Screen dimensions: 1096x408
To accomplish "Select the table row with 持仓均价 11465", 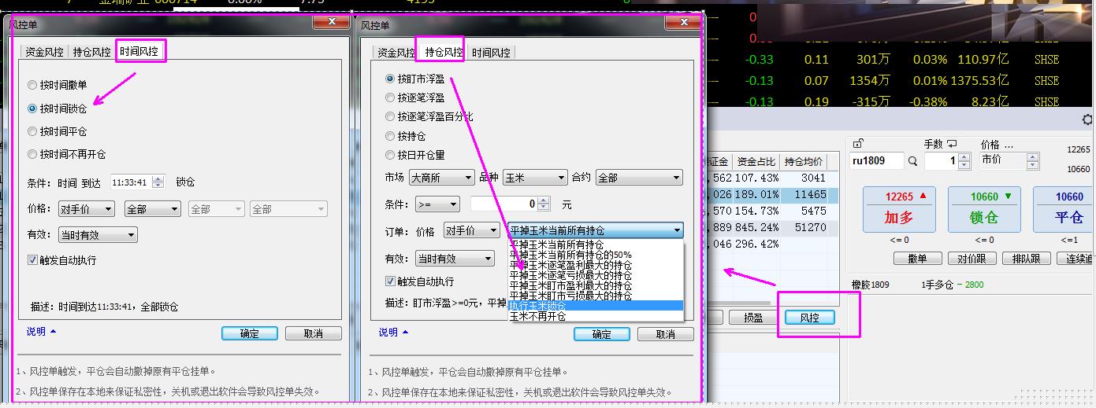I will 772,194.
